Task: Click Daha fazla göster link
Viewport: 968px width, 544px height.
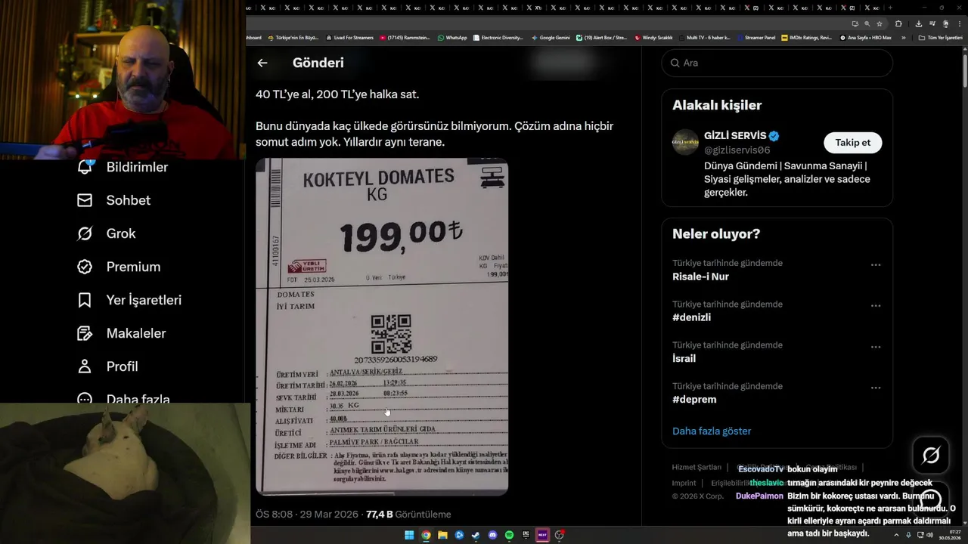Action: 712,431
